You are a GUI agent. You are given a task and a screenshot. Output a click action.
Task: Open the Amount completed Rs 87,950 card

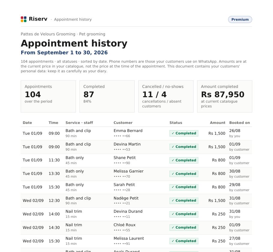click(225, 96)
